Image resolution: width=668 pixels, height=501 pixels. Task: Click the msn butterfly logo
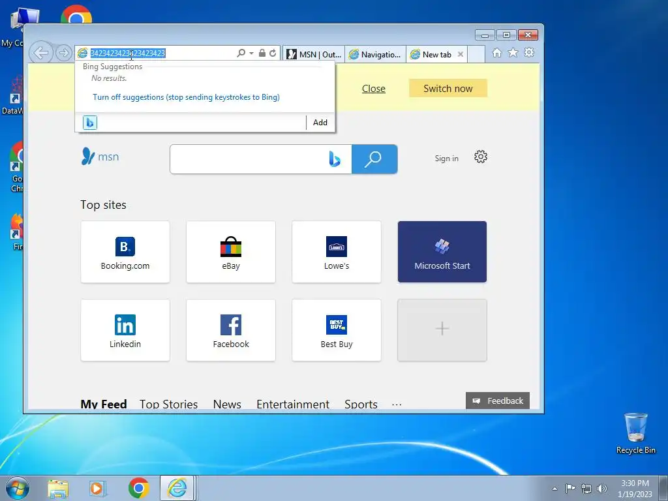coord(100,157)
